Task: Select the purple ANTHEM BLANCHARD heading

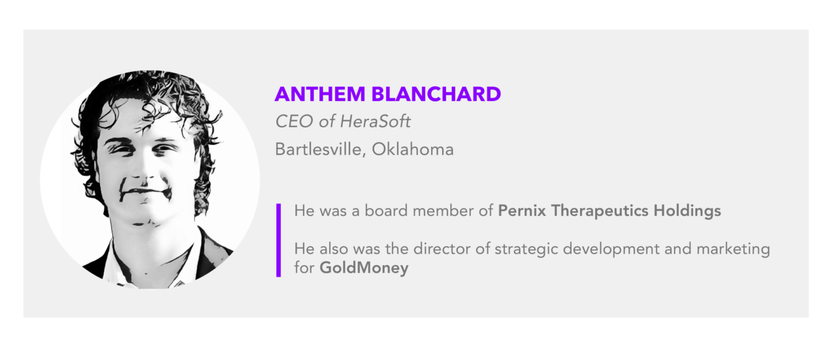Action: point(387,94)
